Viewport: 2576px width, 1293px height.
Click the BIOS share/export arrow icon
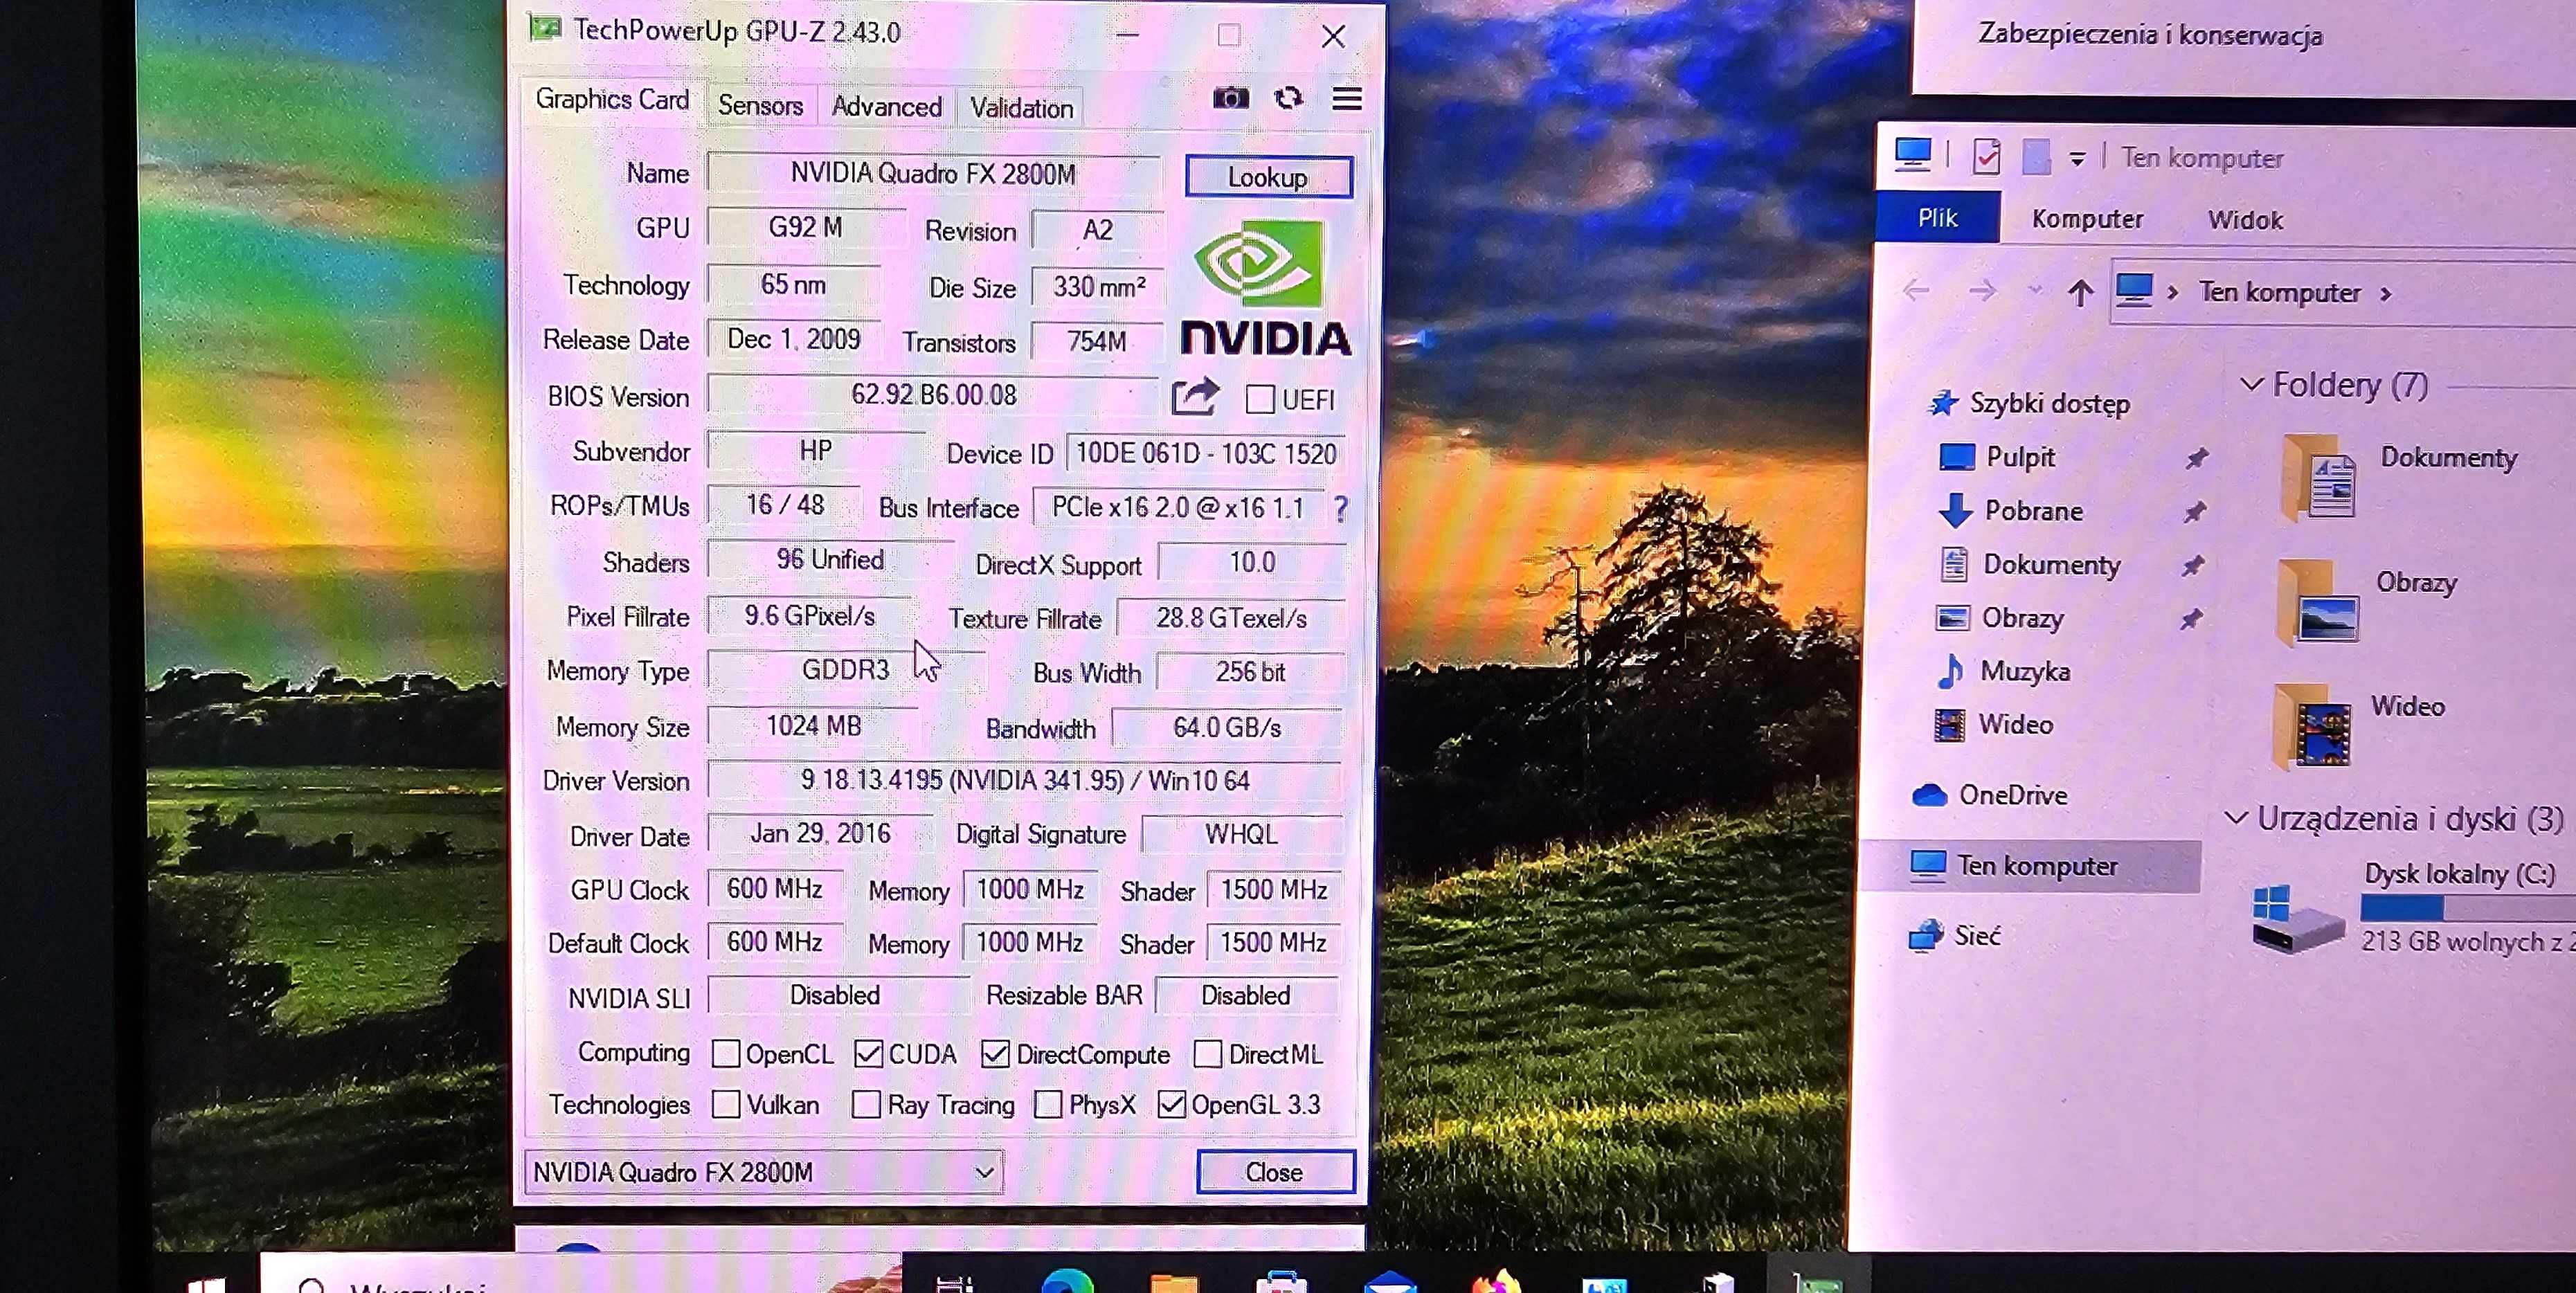pos(1195,397)
